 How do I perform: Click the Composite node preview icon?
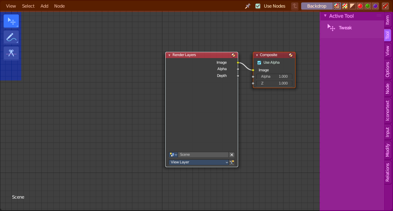point(291,55)
